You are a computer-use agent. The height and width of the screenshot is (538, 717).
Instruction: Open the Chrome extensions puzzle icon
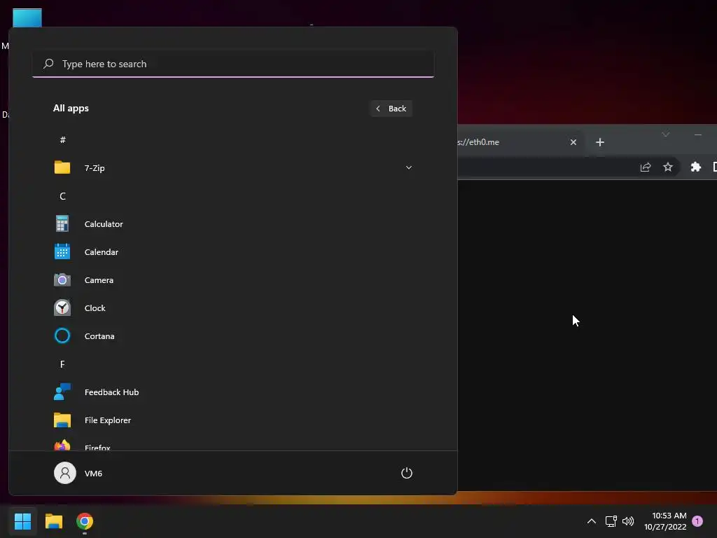695,167
